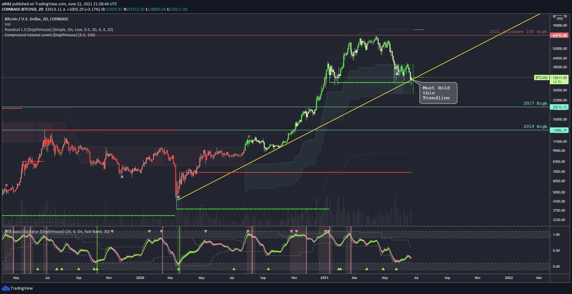This screenshot has height=294, width=572.
Task: Click the oh92 published on TradingView.com text
Action: pyautogui.click(x=34, y=4)
